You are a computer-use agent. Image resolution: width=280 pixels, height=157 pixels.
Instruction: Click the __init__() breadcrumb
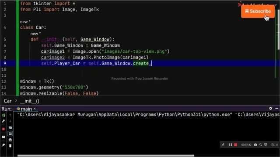point(30,101)
